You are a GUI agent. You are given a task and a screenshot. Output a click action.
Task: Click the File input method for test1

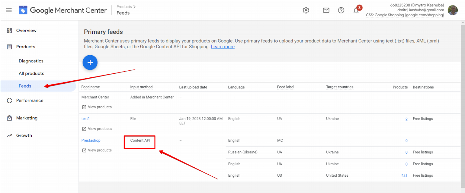pyautogui.click(x=133, y=119)
